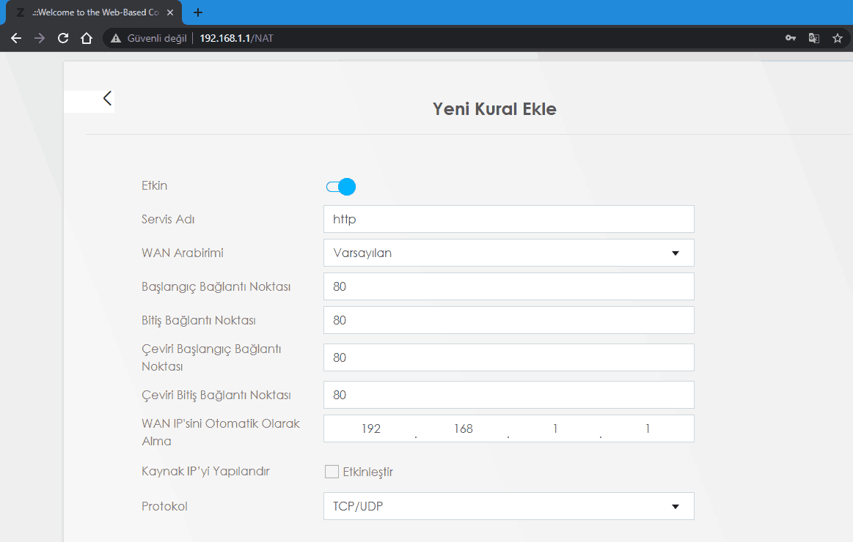Click the browser back arrow
853x542 pixels.
pos(16,38)
